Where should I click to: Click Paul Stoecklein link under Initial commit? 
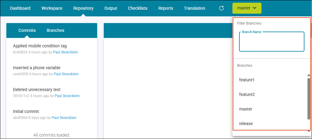pos(64,118)
